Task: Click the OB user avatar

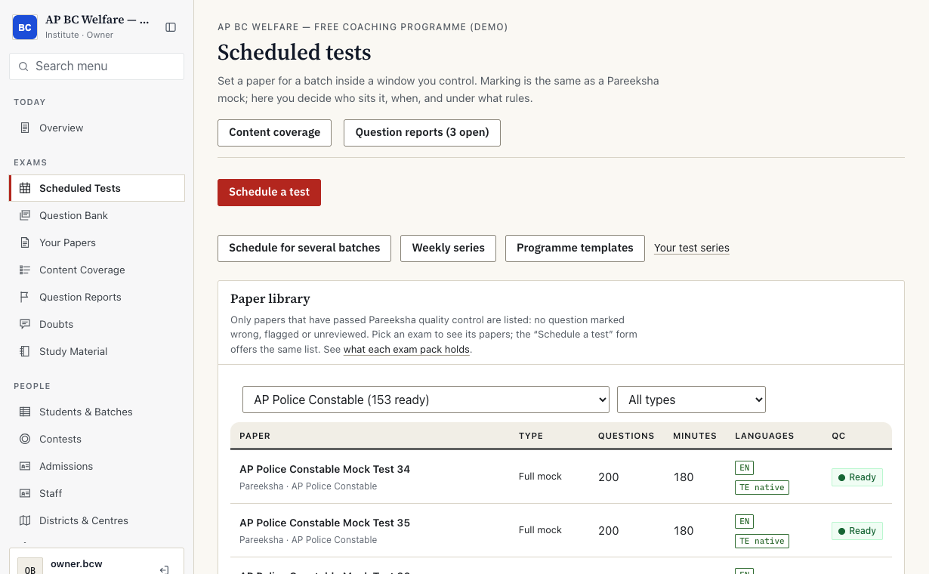Action: click(30, 568)
